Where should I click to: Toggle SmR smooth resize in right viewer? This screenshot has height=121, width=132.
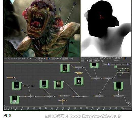click(x=96, y=61)
